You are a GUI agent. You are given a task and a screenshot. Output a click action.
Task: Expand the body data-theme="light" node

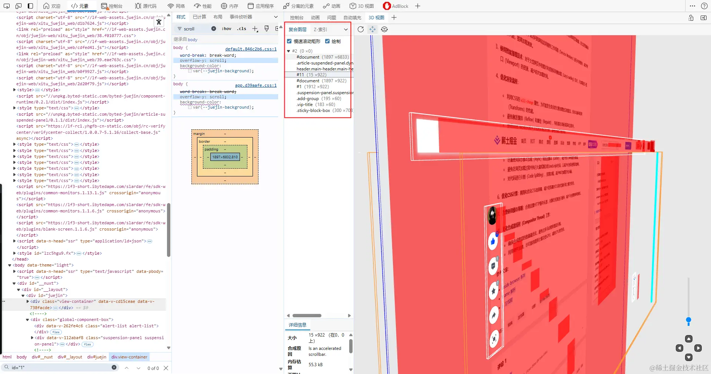[x=10, y=265]
